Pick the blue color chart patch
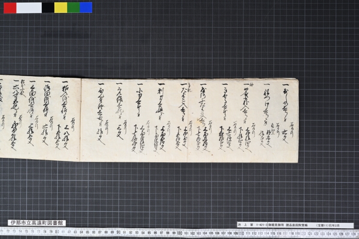Screen dimensions: 359x239 click(86, 8)
